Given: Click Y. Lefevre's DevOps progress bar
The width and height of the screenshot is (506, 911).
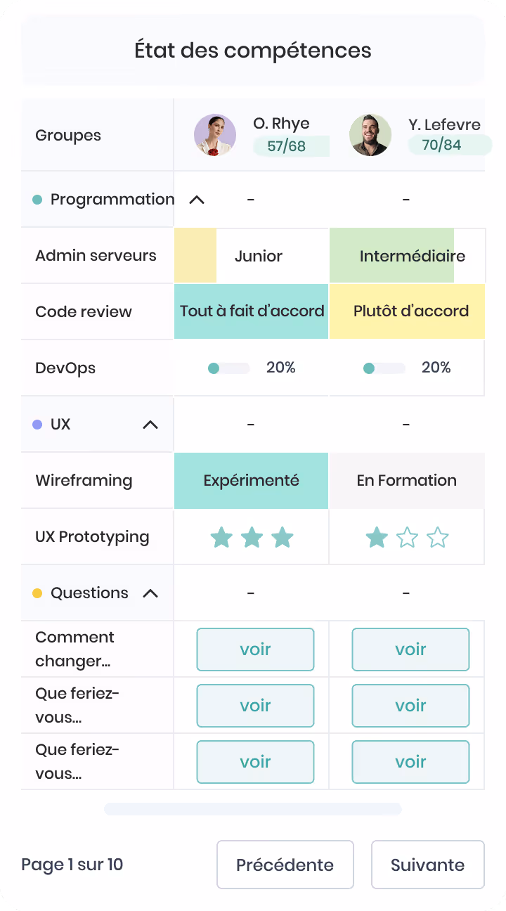Looking at the screenshot, I should click(x=384, y=368).
